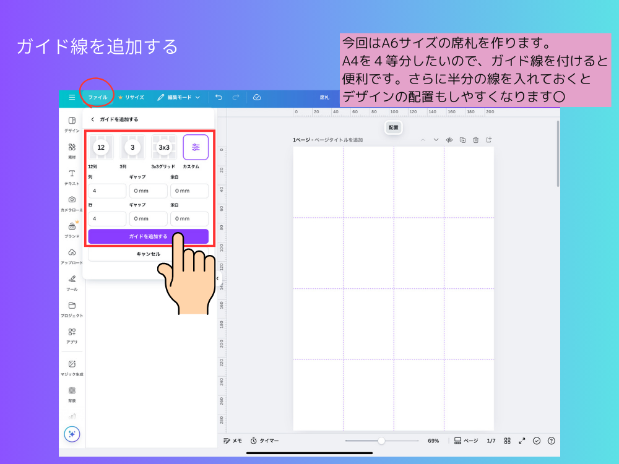Image resolution: width=619 pixels, height=464 pixels.
Task: Open the アプリ panel
Action: (71, 333)
